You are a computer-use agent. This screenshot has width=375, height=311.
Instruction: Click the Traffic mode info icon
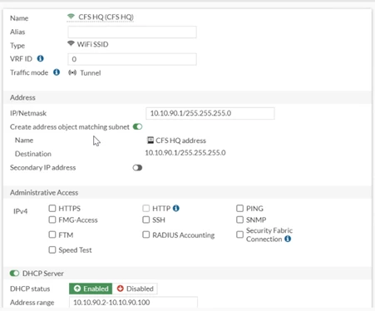[57, 72]
